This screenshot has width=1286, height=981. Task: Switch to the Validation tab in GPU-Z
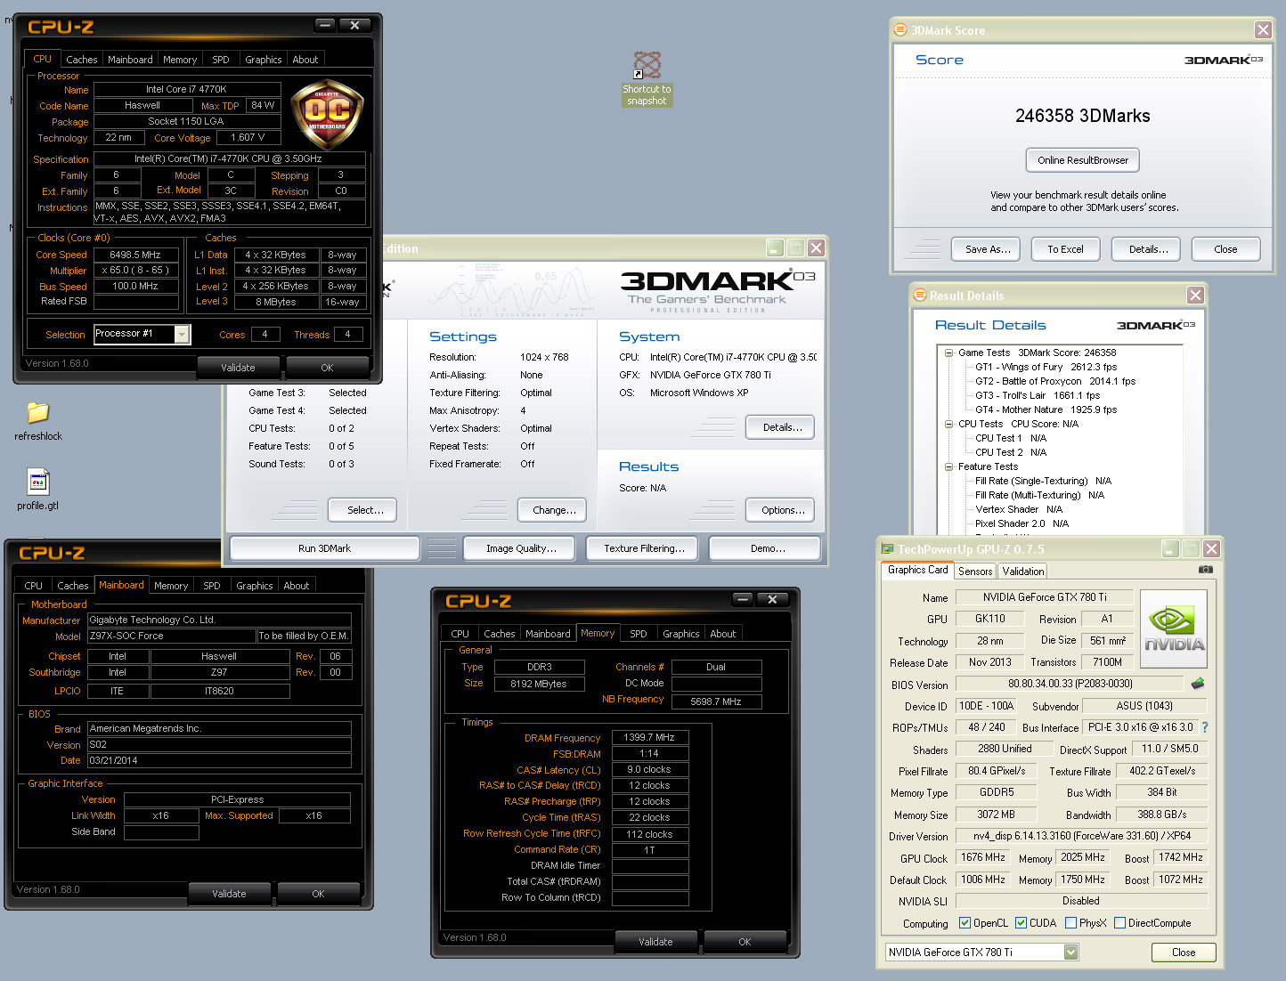click(x=1022, y=572)
